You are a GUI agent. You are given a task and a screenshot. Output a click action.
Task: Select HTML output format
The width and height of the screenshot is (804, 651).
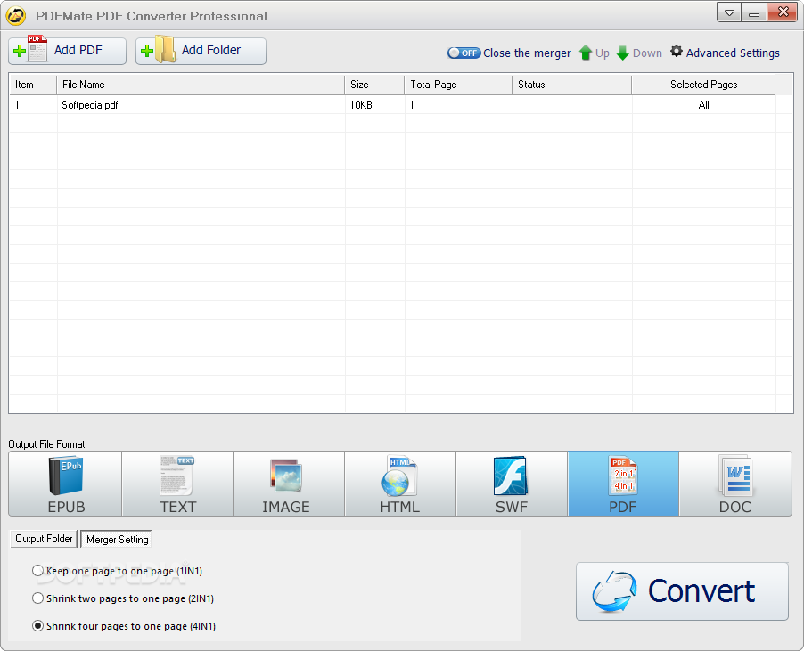point(400,484)
